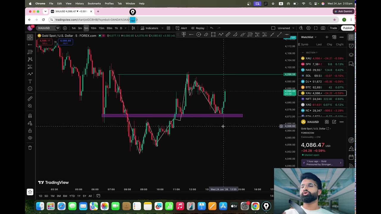Image resolution: width=381 pixels, height=214 pixels.
Task: Open the candlestick chart type selector
Action: point(133,28)
